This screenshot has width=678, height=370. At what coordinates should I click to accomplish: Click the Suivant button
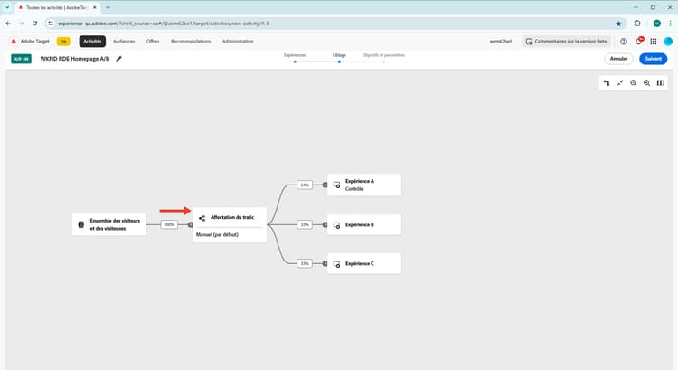(x=653, y=59)
